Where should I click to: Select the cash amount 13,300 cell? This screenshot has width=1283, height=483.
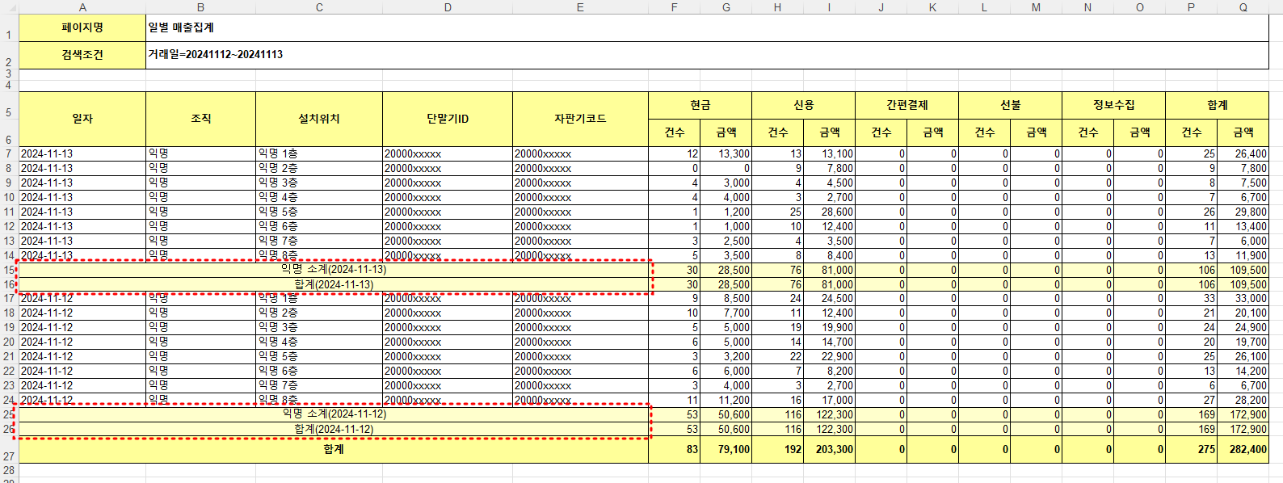coord(726,153)
